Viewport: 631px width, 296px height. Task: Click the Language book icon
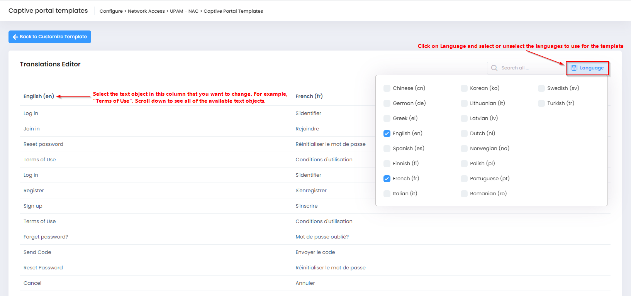coord(574,68)
